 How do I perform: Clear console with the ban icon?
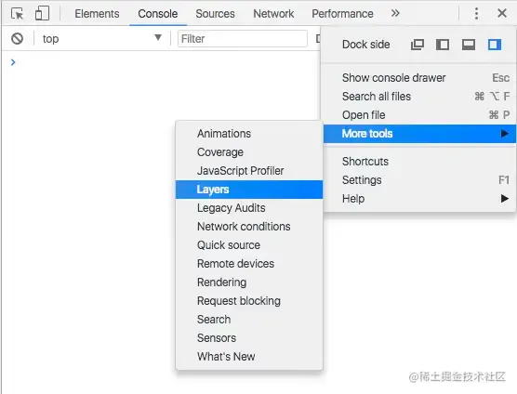pos(17,38)
